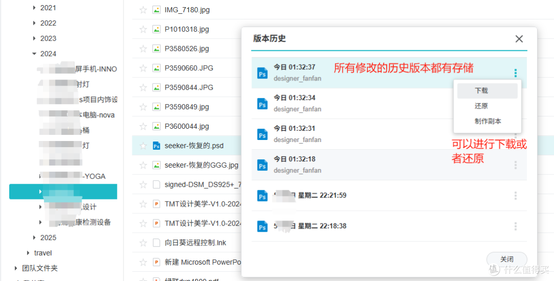554x281 pixels.
Task: Select the version from 今日 01:32:34
Action: pyautogui.click(x=389, y=104)
